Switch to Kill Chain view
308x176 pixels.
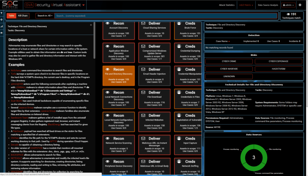pos(23,16)
